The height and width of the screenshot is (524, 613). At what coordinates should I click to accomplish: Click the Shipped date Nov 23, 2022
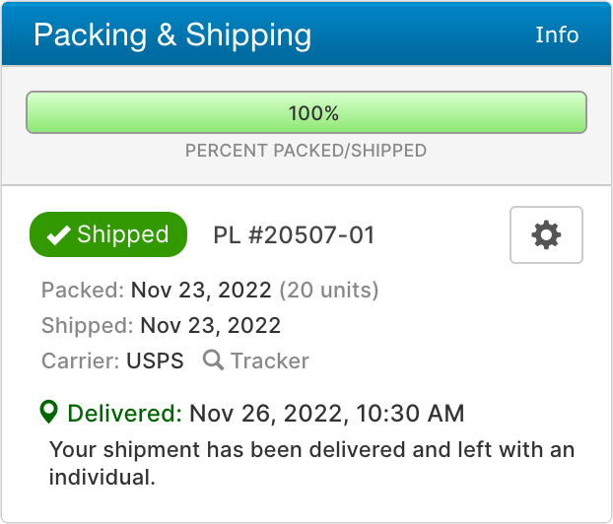click(x=210, y=326)
